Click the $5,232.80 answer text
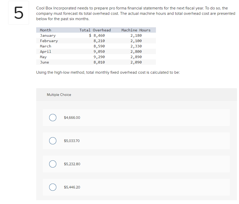 (72, 164)
